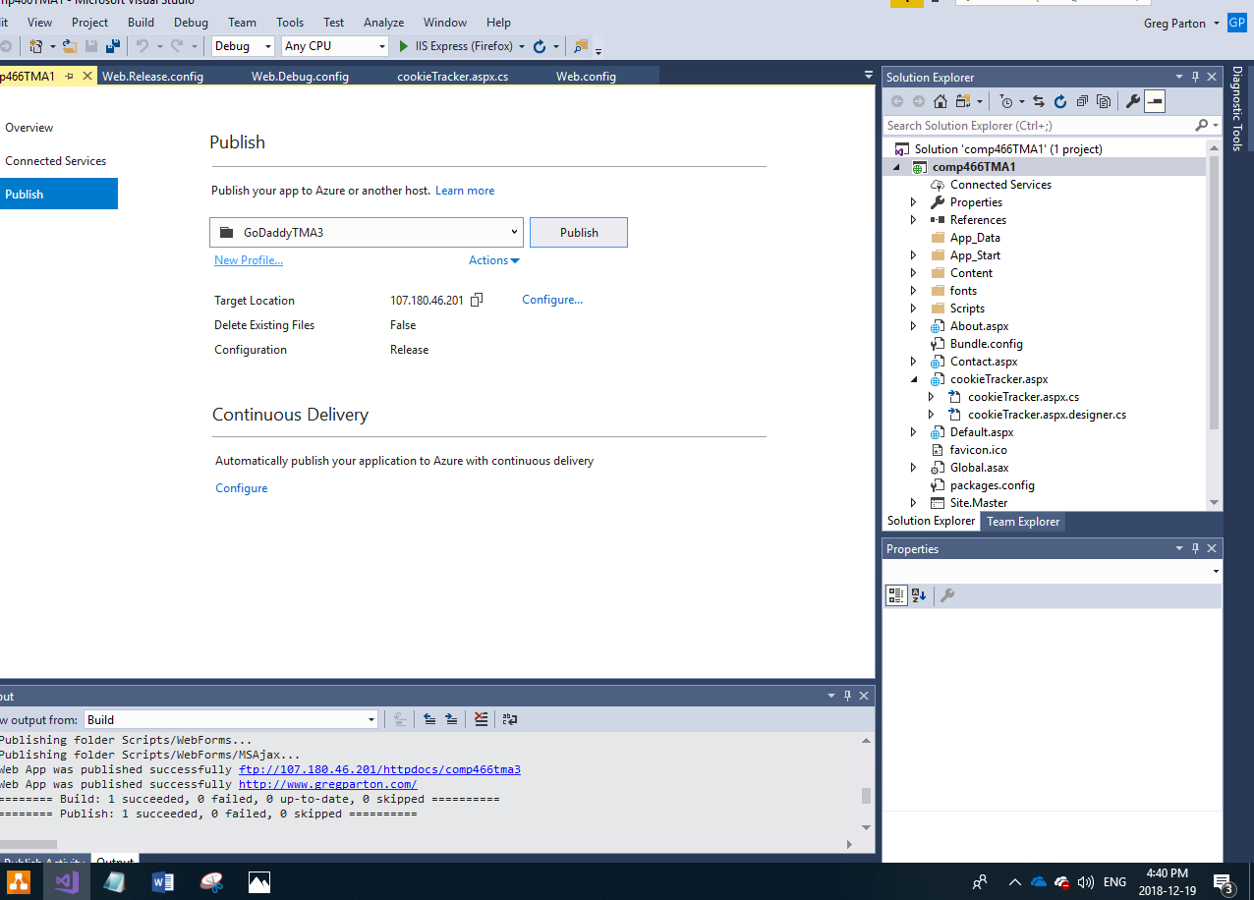Click in the Search Solution Explorer field
Screen dimensions: 1254x900
[1040, 126]
